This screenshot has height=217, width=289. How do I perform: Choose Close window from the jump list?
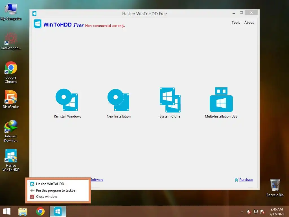coord(58,197)
